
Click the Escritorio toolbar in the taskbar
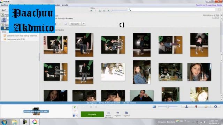click(171, 122)
